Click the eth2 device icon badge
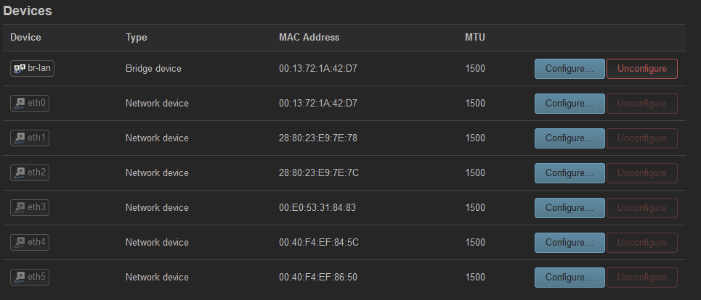701x300 pixels. (x=30, y=173)
